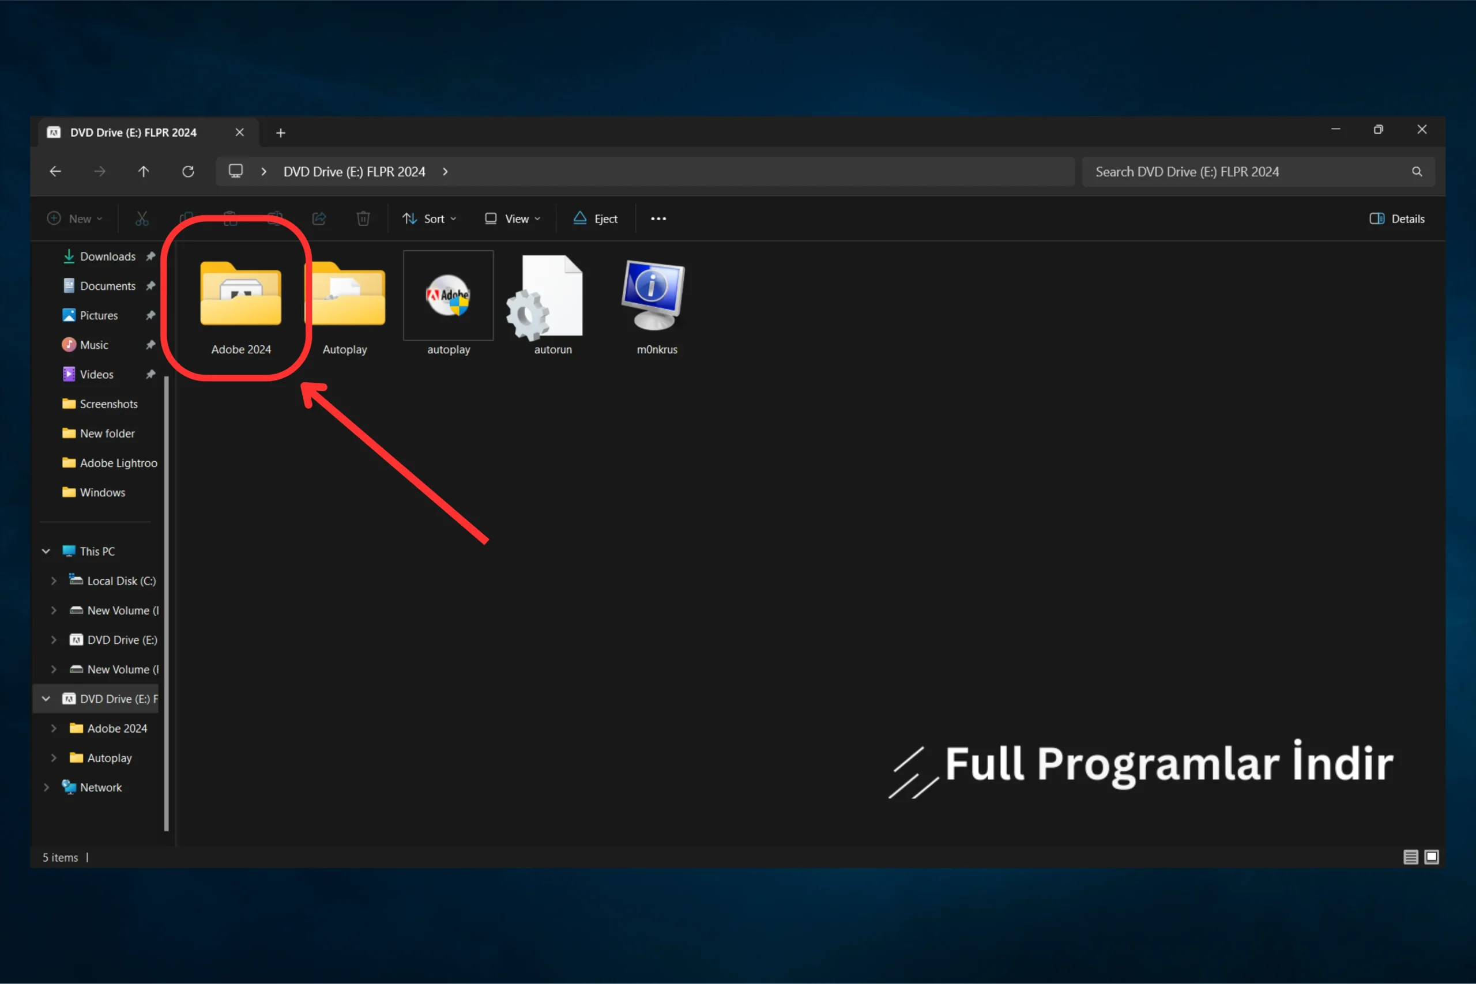Open the See more ellipsis menu

(x=658, y=218)
